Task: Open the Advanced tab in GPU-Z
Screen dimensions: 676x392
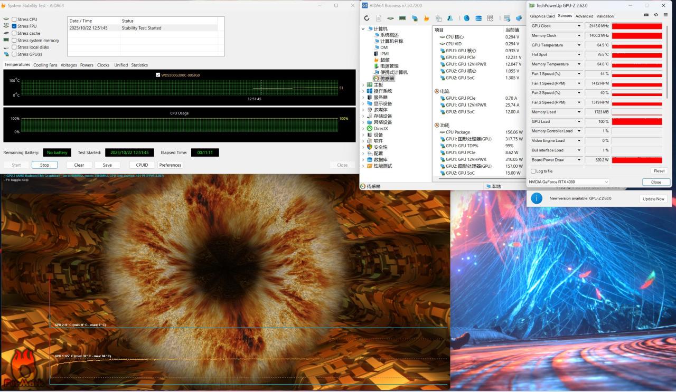Action: pyautogui.click(x=584, y=16)
